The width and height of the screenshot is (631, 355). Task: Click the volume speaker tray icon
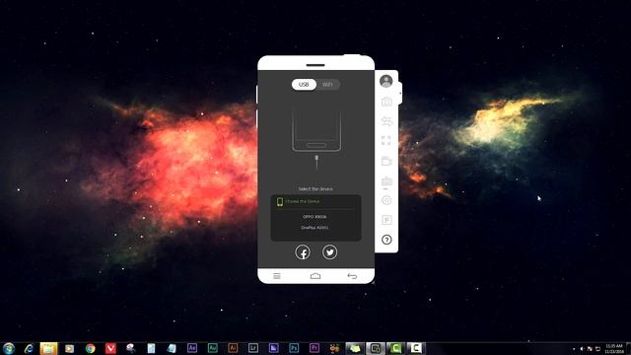tap(582, 349)
